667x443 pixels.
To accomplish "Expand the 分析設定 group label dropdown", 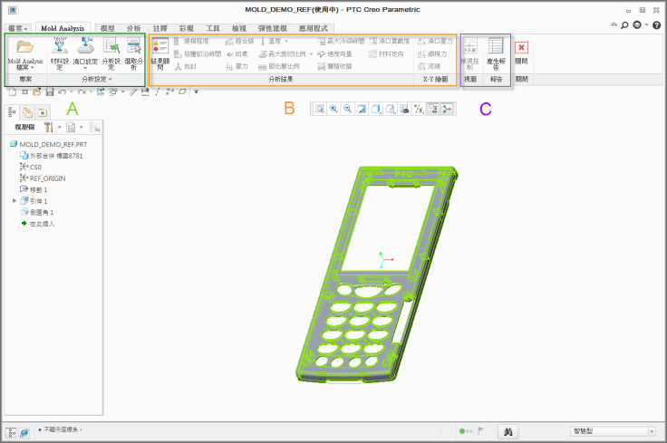I will [97, 81].
